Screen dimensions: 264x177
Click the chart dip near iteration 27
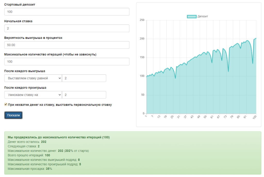tap(175, 78)
